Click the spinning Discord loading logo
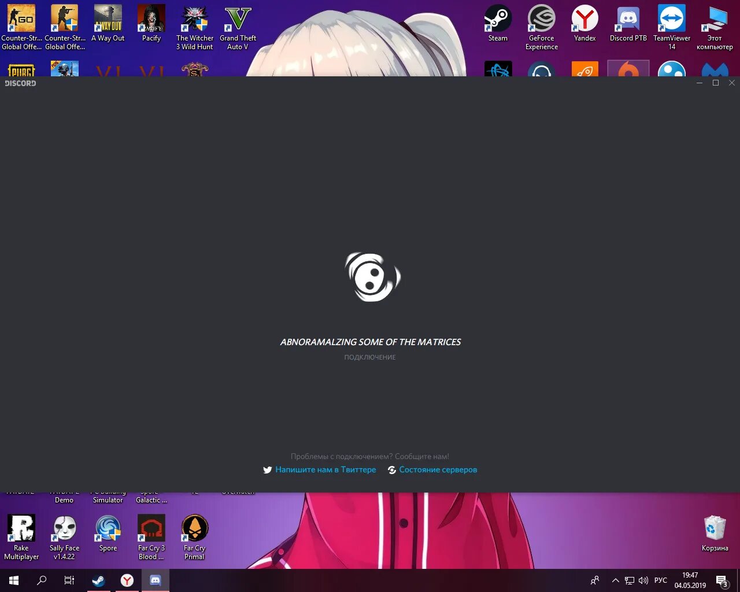740x592 pixels. point(372,277)
